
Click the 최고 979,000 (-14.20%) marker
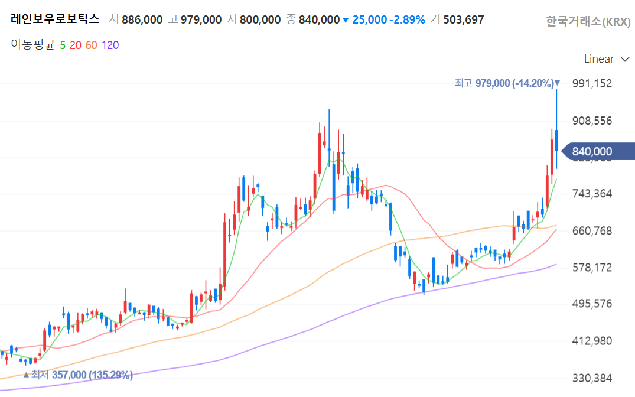(x=507, y=83)
